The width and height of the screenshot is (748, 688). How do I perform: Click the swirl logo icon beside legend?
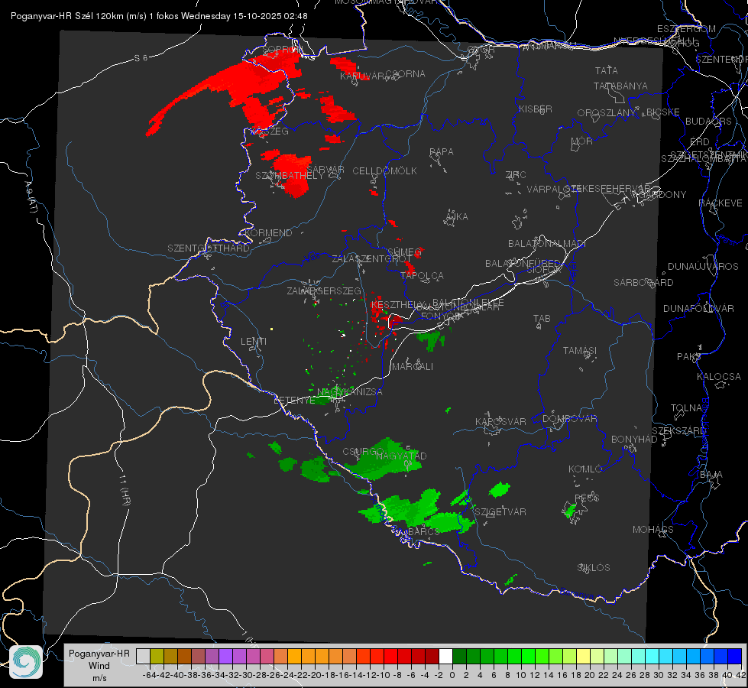pos(26,662)
